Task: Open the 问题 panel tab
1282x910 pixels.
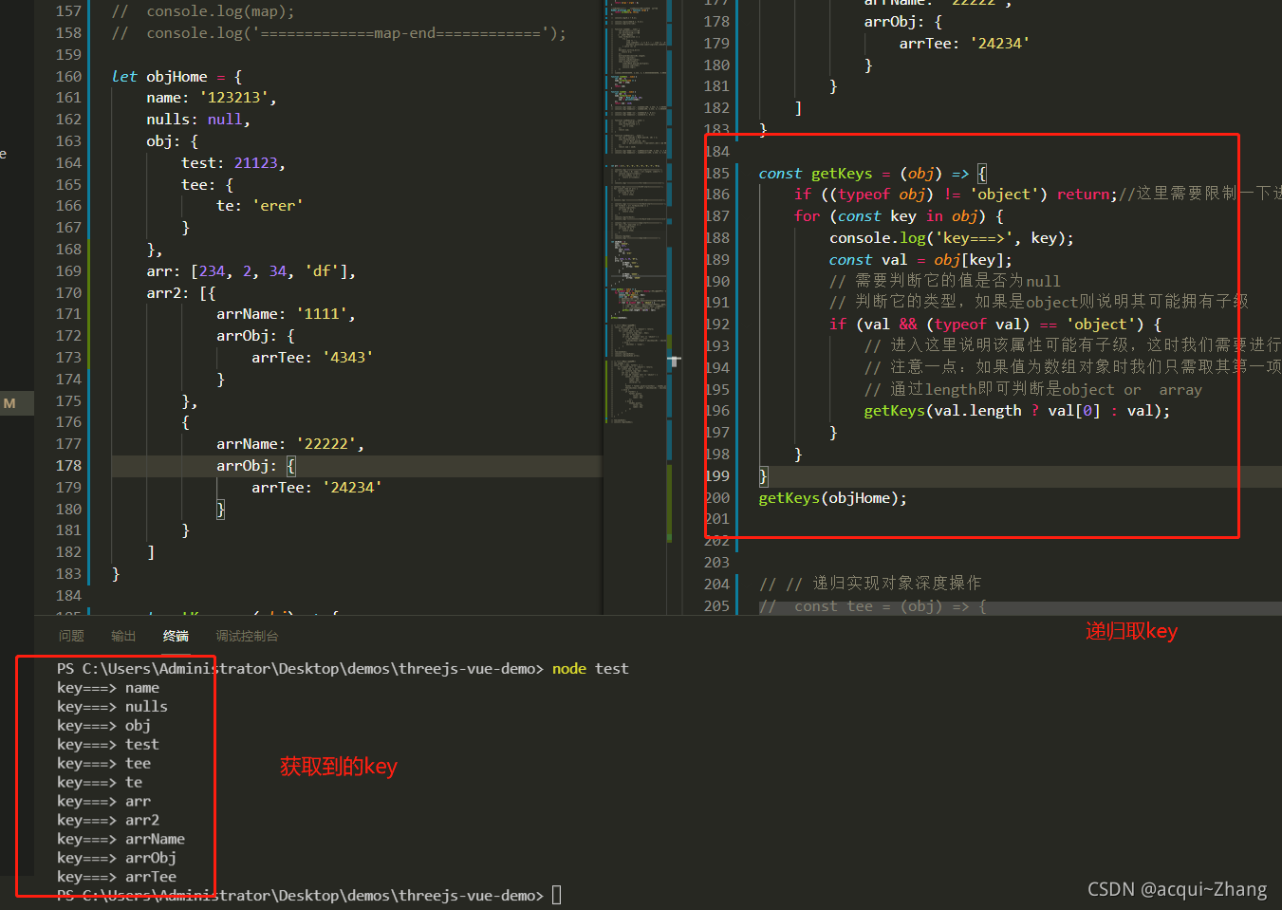Action: click(71, 636)
